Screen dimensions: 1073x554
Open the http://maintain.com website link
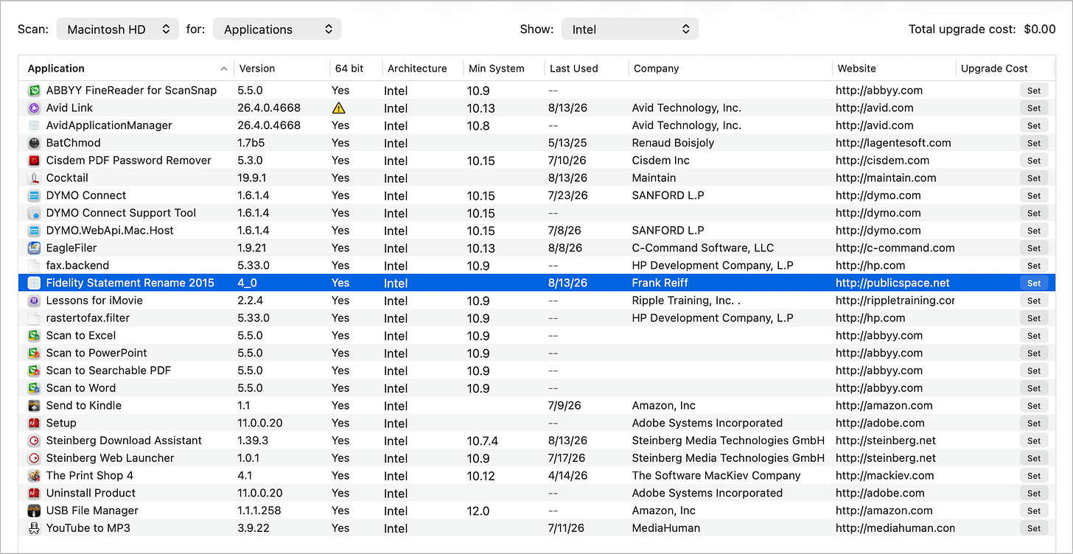tap(886, 178)
